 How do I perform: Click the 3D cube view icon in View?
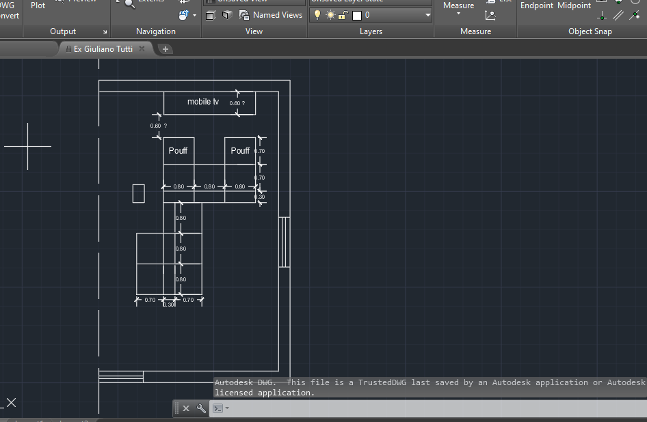[x=226, y=15]
